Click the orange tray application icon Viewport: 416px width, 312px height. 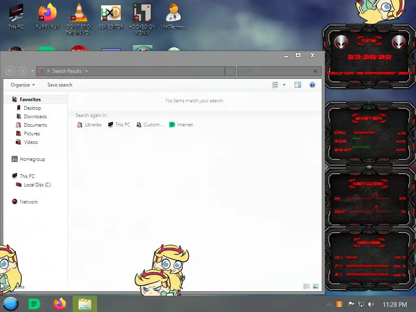[339, 304]
